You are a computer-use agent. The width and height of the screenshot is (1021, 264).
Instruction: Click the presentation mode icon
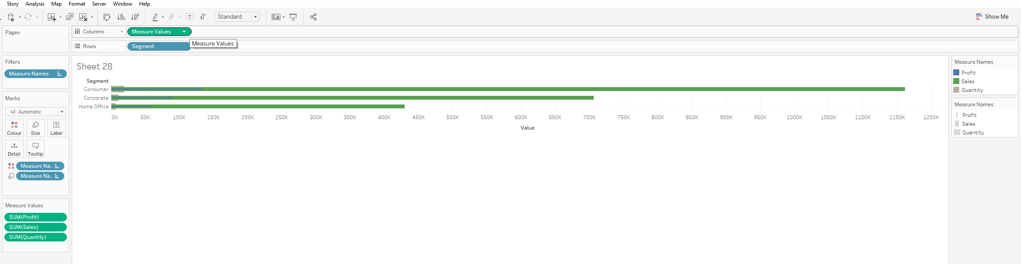click(293, 17)
